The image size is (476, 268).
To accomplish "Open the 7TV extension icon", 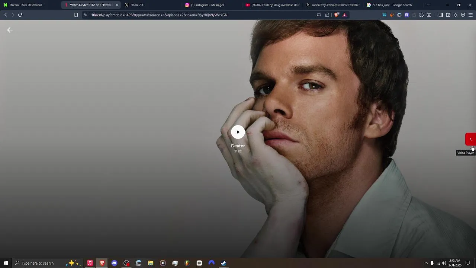I will point(384,15).
